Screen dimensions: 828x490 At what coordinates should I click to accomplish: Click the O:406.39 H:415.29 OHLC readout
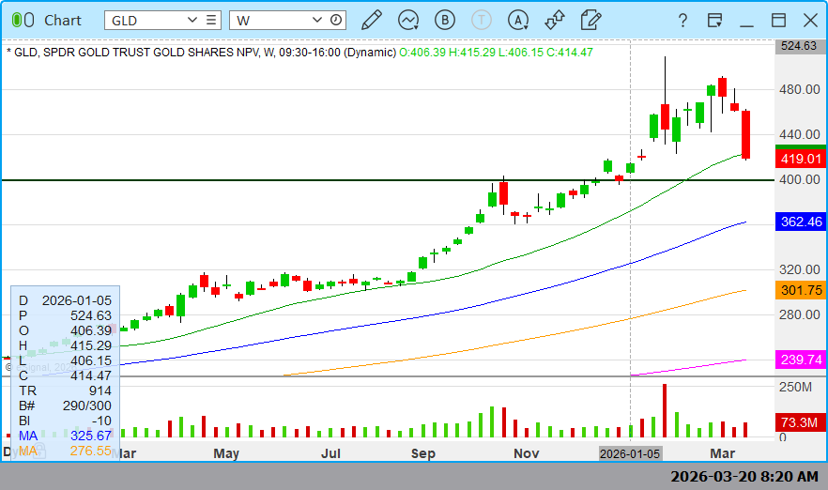(x=496, y=53)
